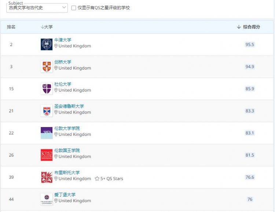Click the score 76 for Edinburgh
This screenshot has width=275, height=212.
(x=250, y=199)
